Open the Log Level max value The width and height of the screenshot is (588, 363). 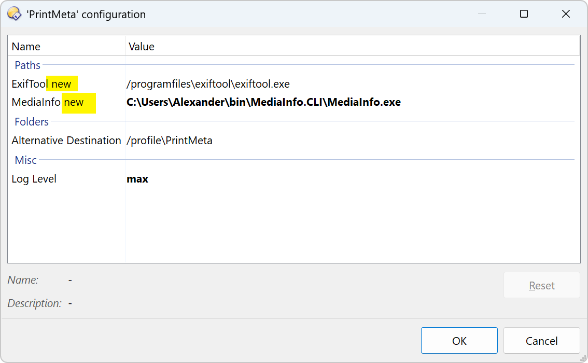tap(137, 179)
